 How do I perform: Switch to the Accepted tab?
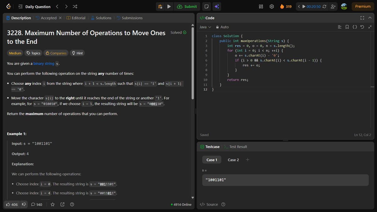tap(46, 18)
